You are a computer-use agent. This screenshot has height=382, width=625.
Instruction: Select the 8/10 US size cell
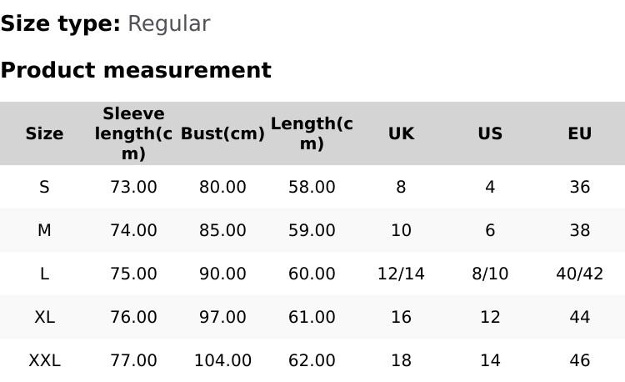[490, 274]
